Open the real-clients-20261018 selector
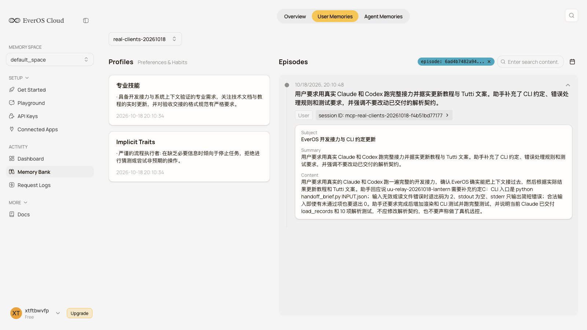 [145, 39]
